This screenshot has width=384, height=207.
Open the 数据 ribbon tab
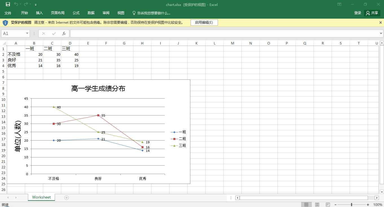tap(91, 13)
